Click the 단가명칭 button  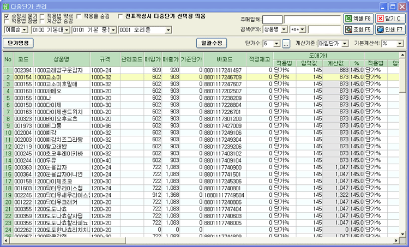click(18, 43)
